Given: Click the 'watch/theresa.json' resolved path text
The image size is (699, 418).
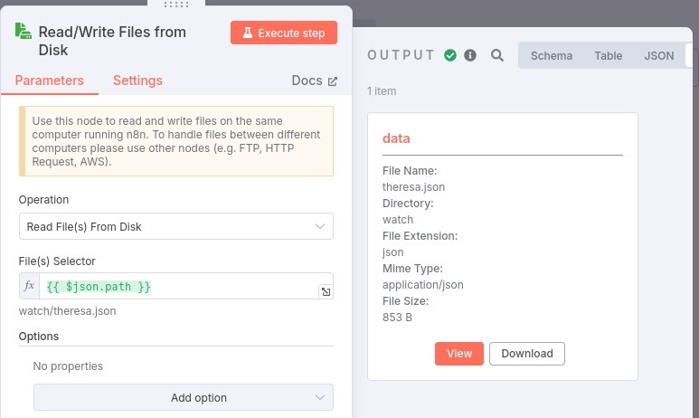Looking at the screenshot, I should pos(67,311).
